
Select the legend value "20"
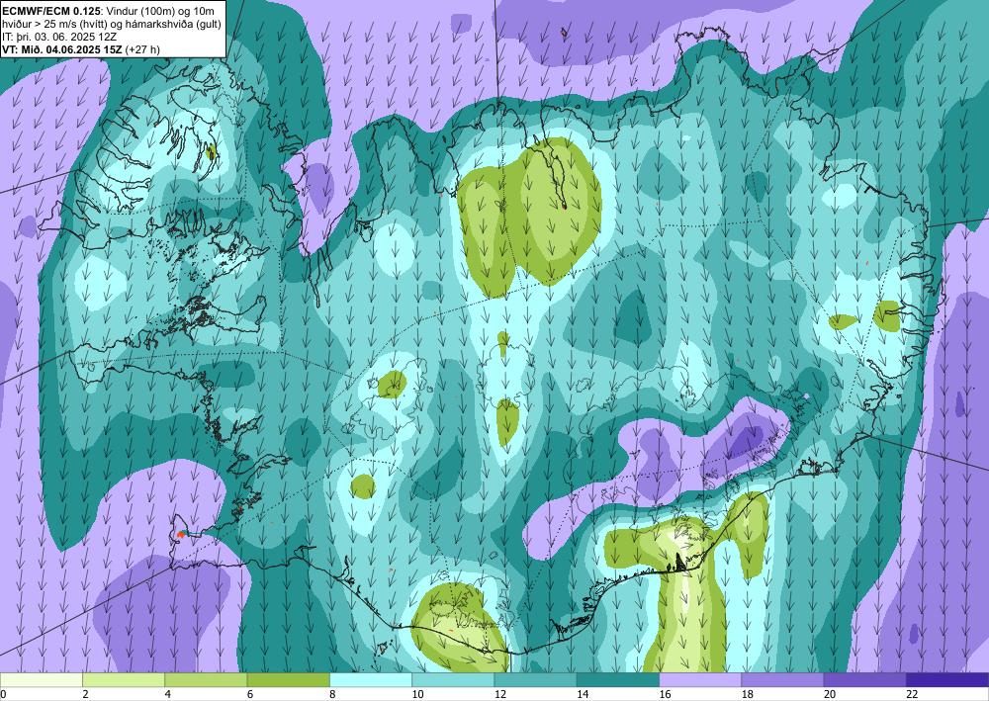point(830,694)
